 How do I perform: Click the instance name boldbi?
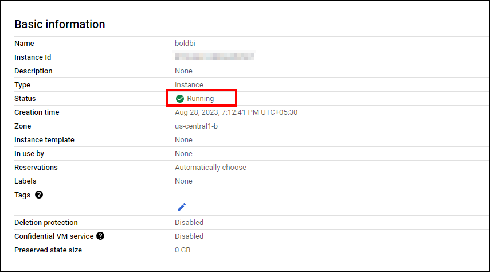point(185,44)
